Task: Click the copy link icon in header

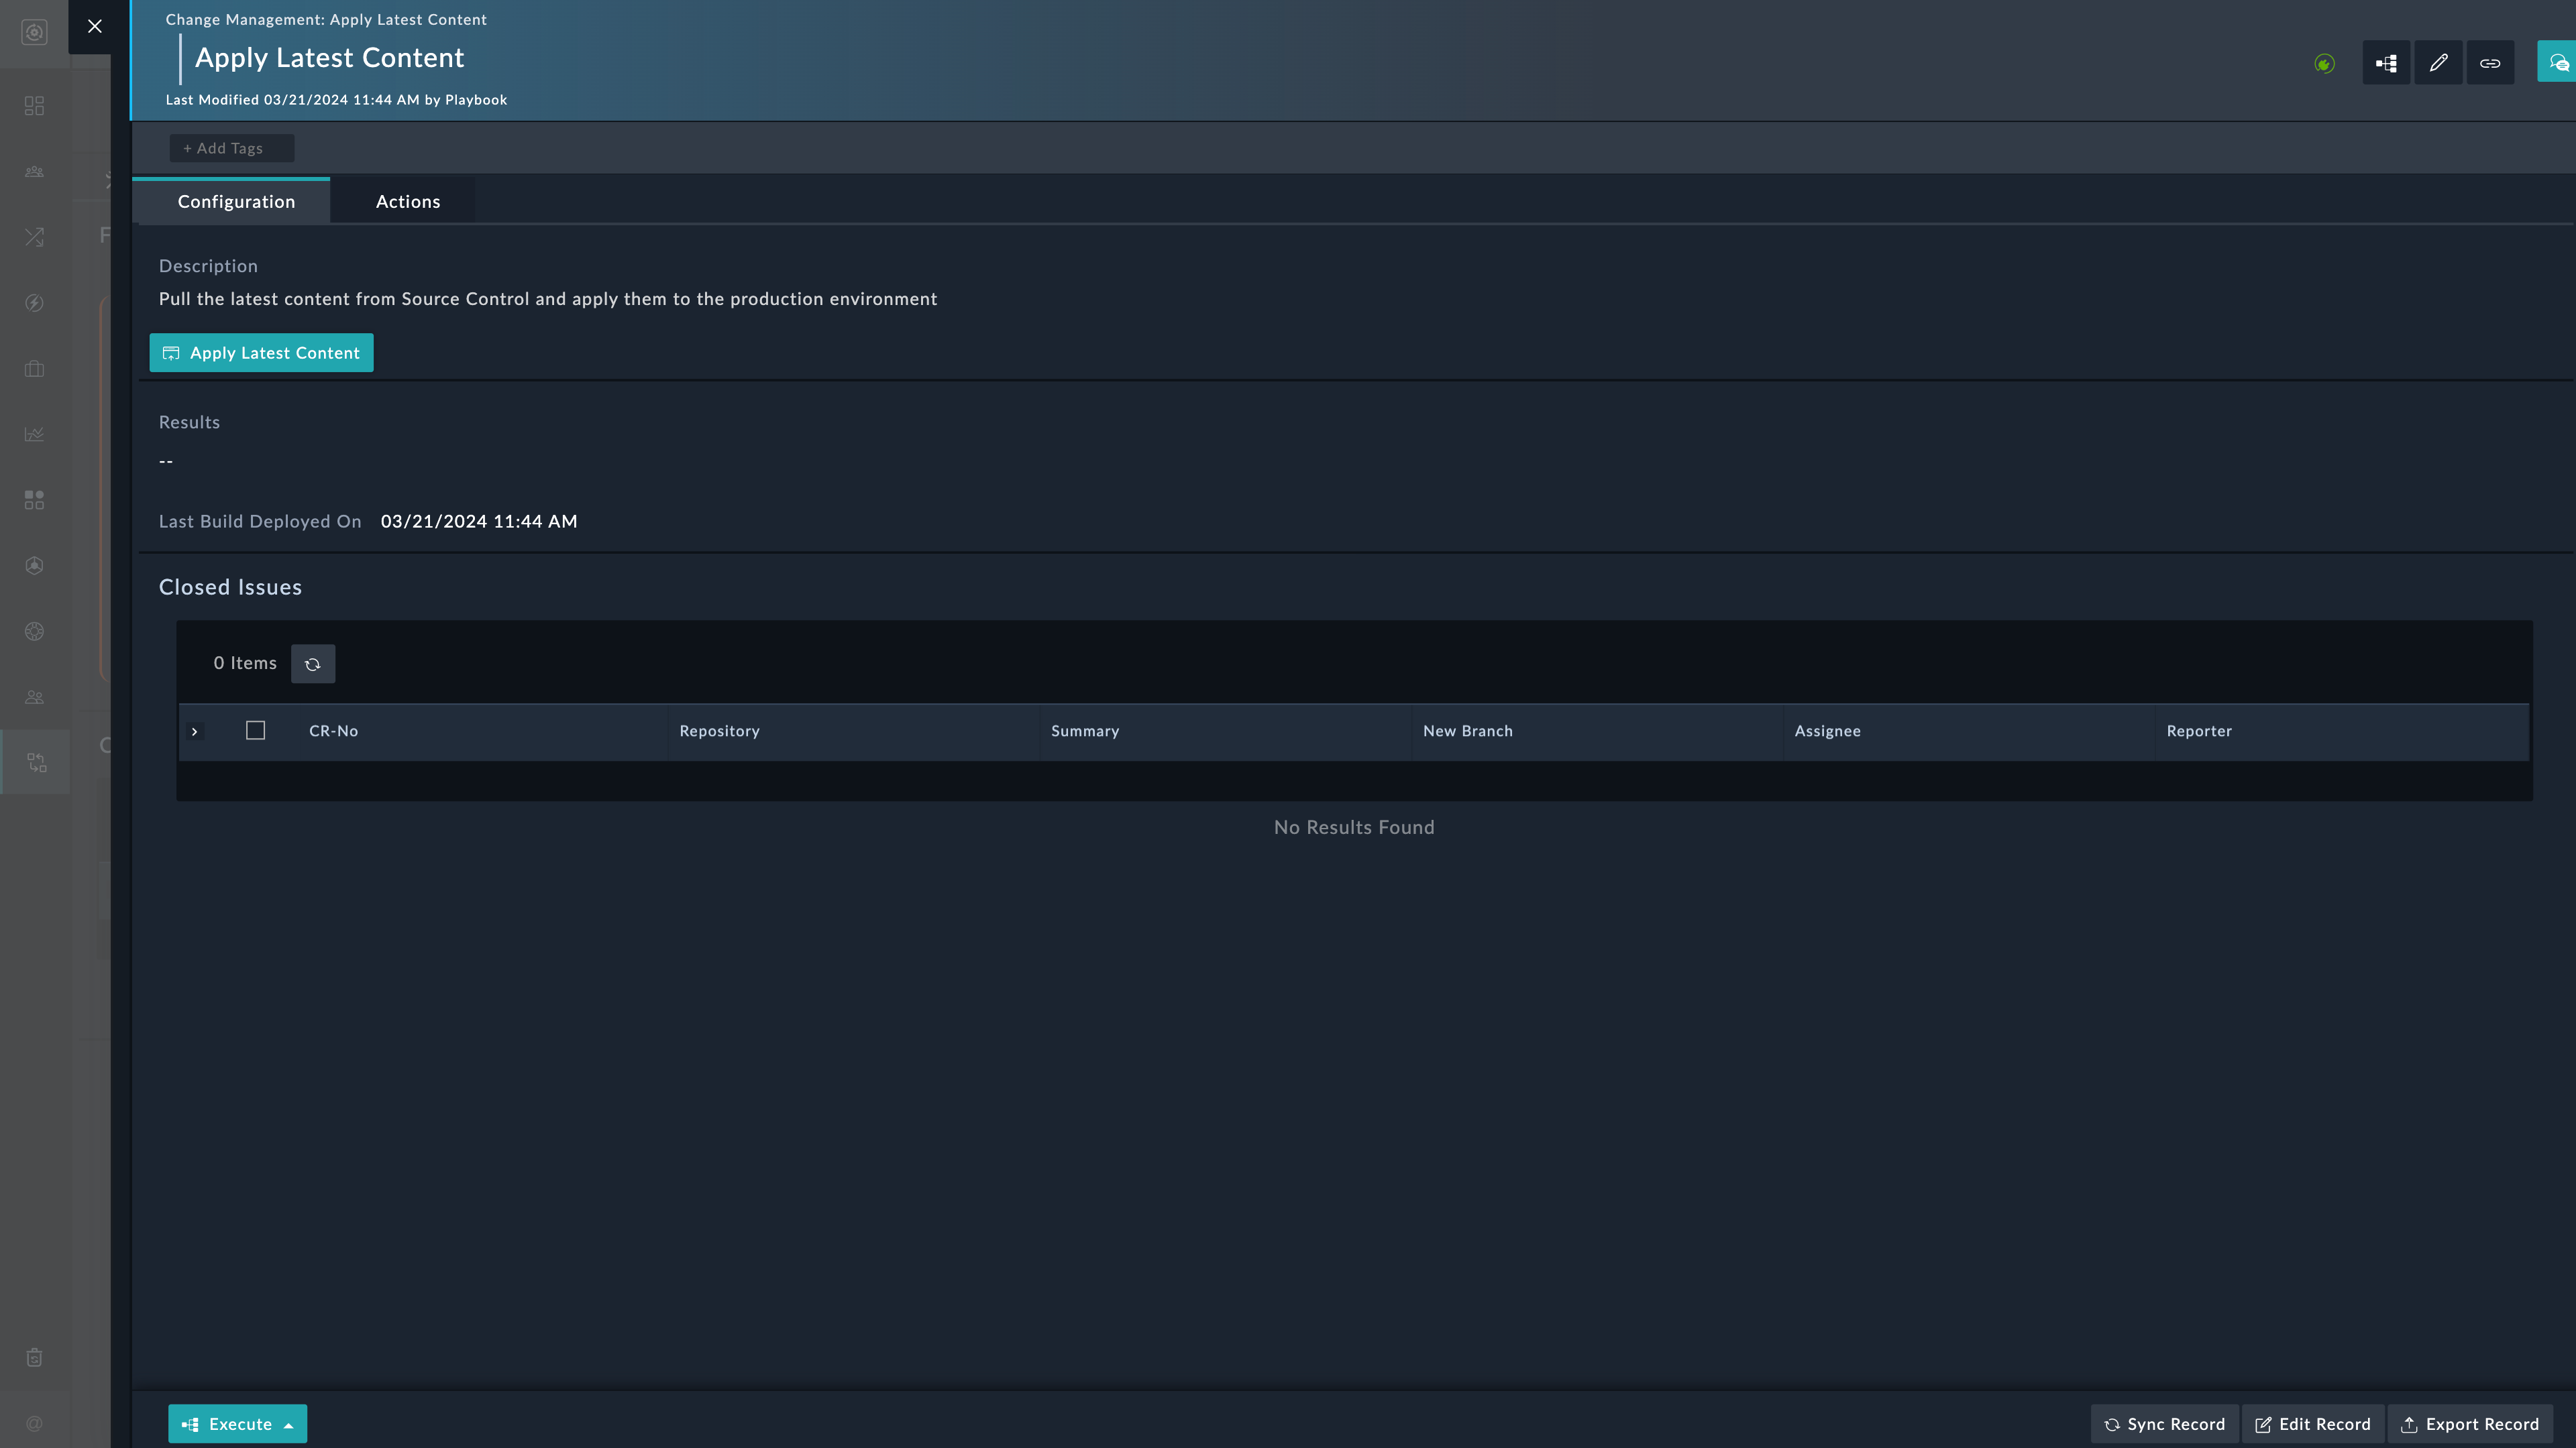Action: coord(2490,63)
